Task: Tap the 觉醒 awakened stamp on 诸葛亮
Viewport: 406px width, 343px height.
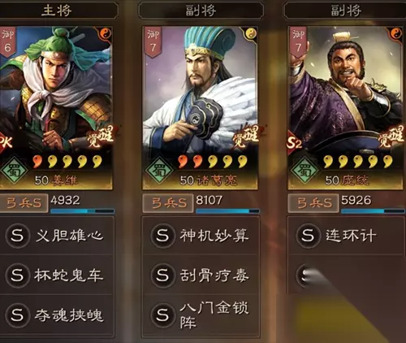Action: (x=245, y=137)
